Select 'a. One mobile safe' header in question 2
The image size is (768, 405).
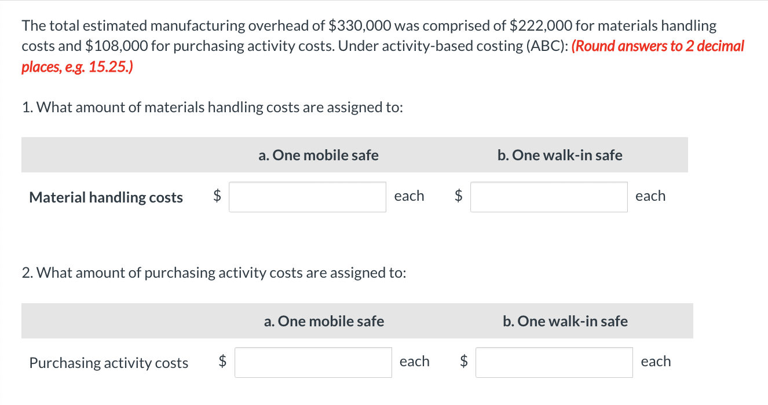pyautogui.click(x=324, y=321)
